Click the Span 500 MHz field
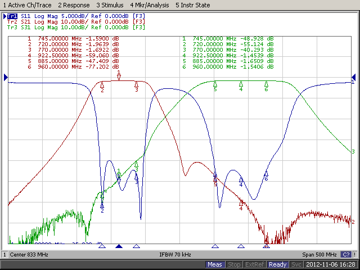This screenshot has width=360, height=270. click(319, 254)
